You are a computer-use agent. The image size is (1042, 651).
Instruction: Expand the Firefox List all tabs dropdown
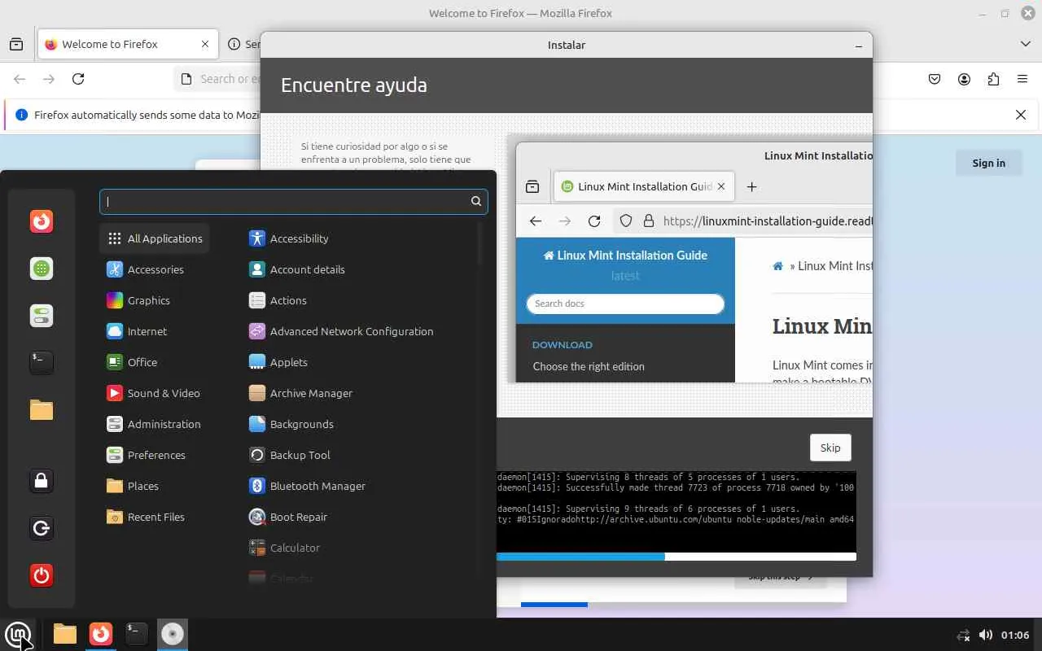pyautogui.click(x=1026, y=44)
